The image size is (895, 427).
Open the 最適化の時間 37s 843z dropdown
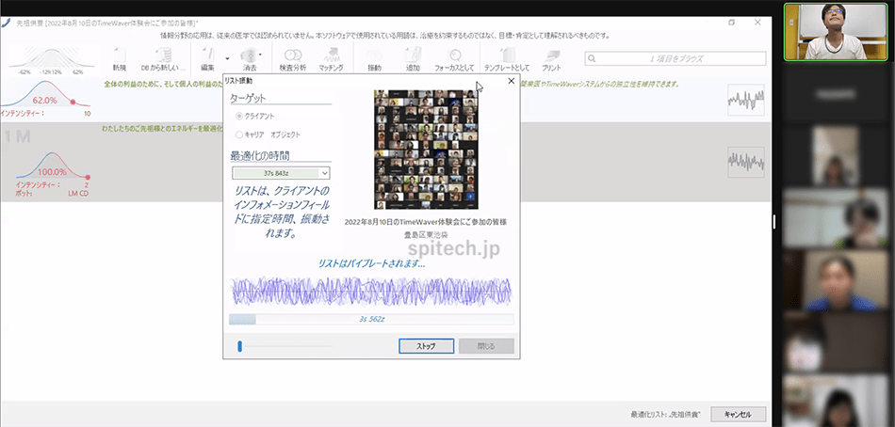click(281, 173)
